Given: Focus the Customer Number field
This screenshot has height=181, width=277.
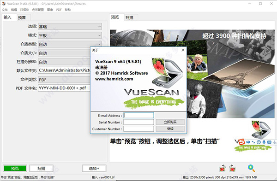Looking at the screenshot, I should click(x=138, y=128).
